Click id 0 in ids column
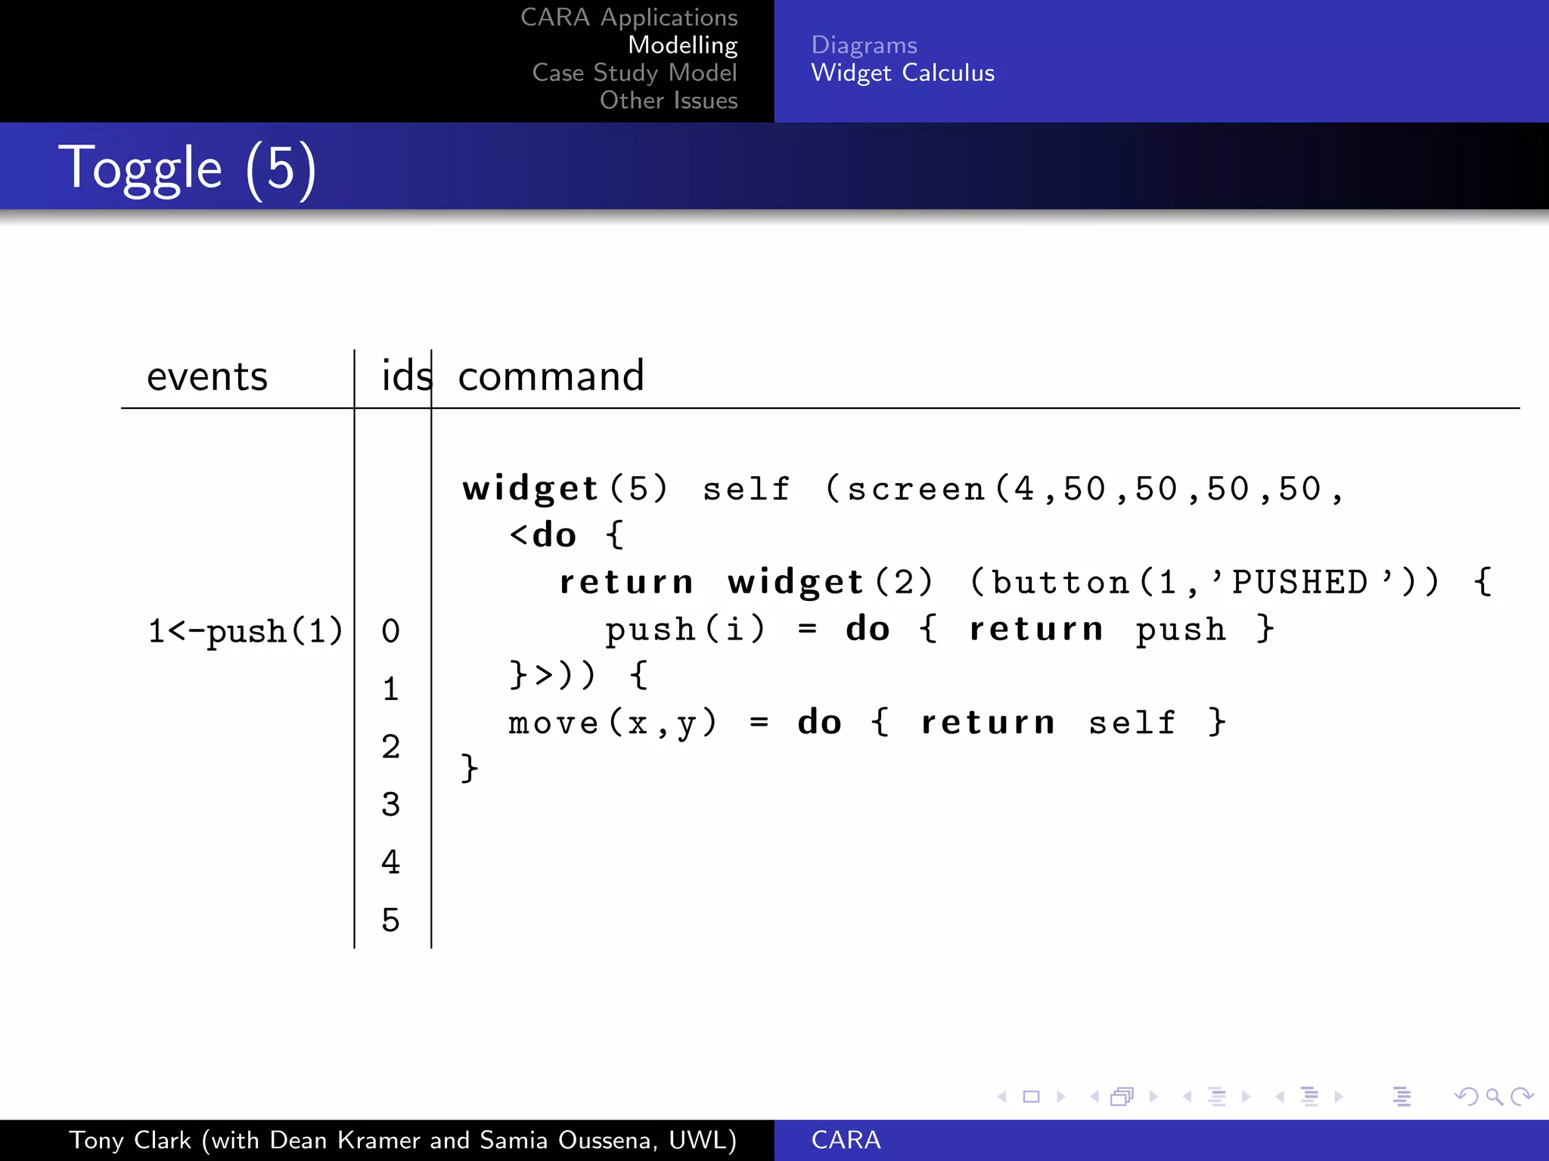Screen dimensions: 1549x1161 pos(390,631)
